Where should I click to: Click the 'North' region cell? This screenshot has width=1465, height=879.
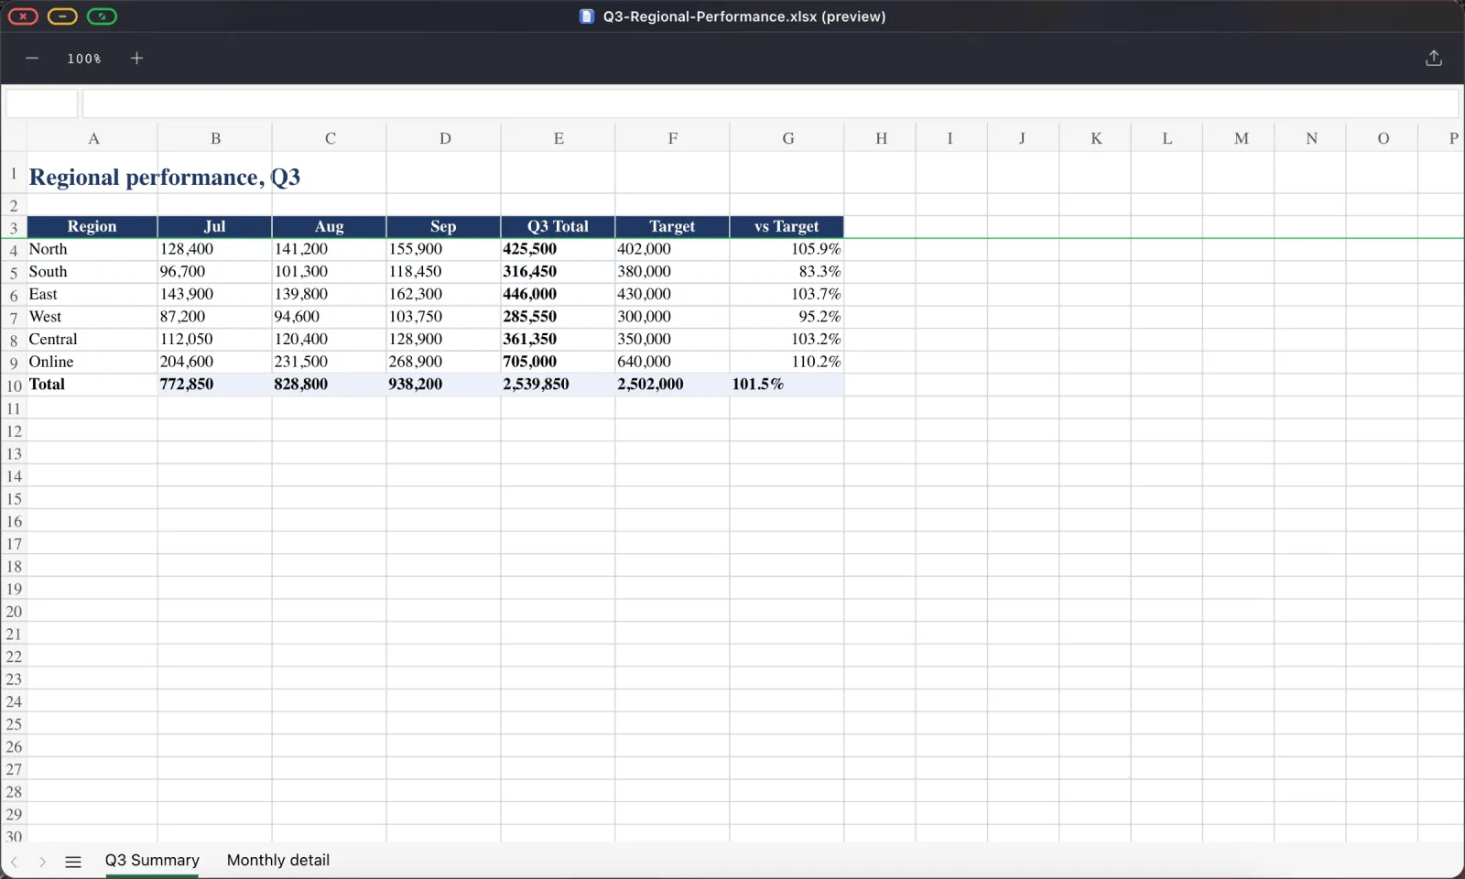pyautogui.click(x=92, y=249)
